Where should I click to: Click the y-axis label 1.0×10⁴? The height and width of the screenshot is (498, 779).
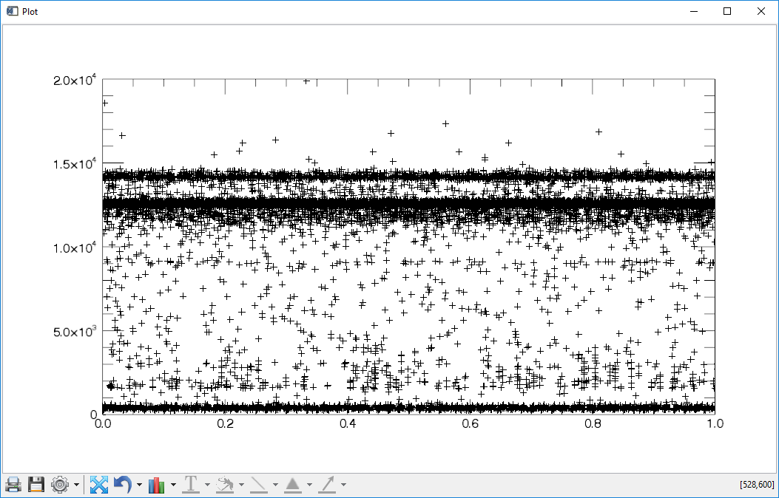(x=75, y=247)
